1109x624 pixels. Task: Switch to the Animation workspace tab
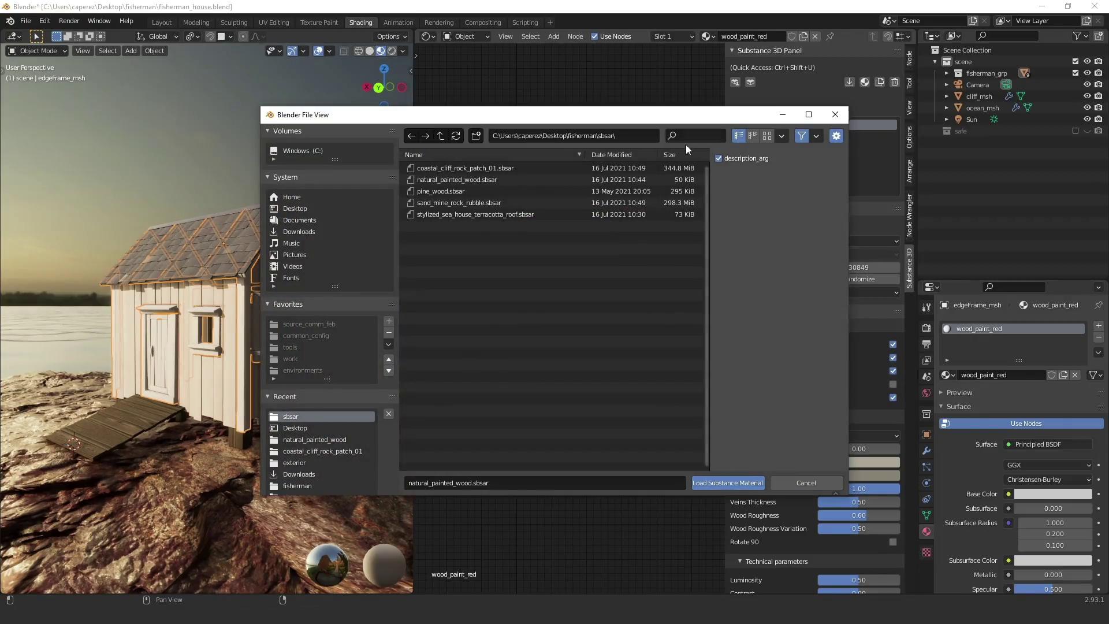click(x=398, y=23)
